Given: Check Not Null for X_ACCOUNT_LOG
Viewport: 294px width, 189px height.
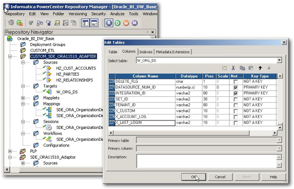Looking at the screenshot, I should (236, 117).
